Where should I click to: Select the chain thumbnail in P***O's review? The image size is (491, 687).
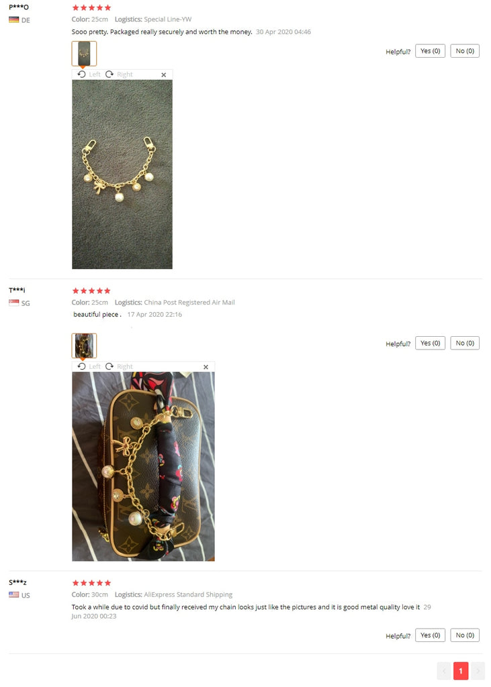(x=84, y=54)
